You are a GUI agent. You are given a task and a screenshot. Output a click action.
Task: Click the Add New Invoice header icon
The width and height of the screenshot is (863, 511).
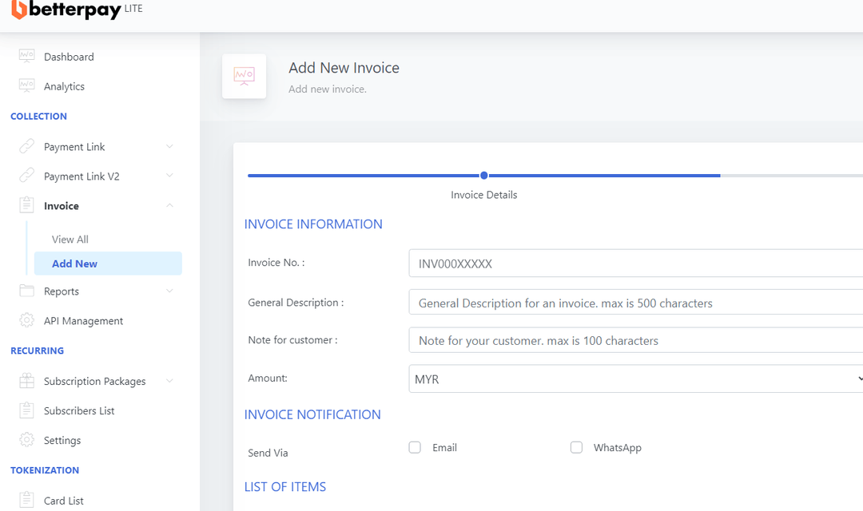244,76
